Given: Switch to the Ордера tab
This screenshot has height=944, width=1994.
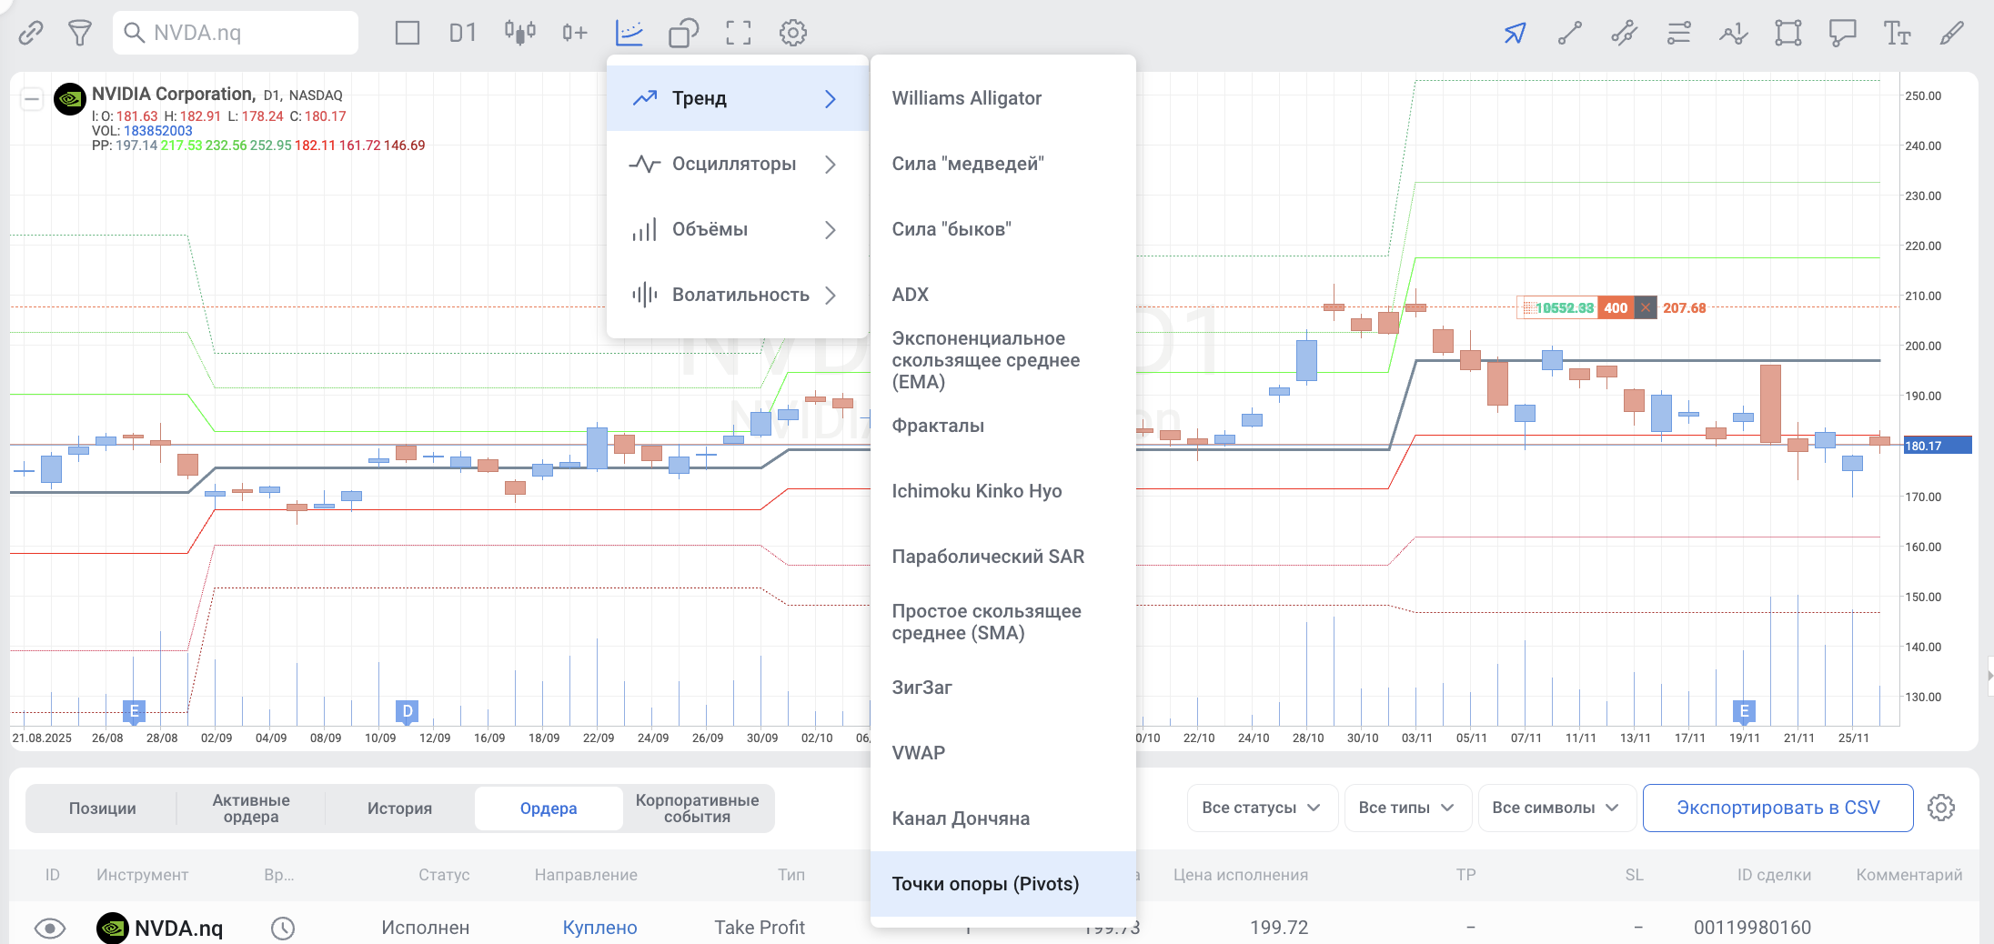Looking at the screenshot, I should (549, 808).
